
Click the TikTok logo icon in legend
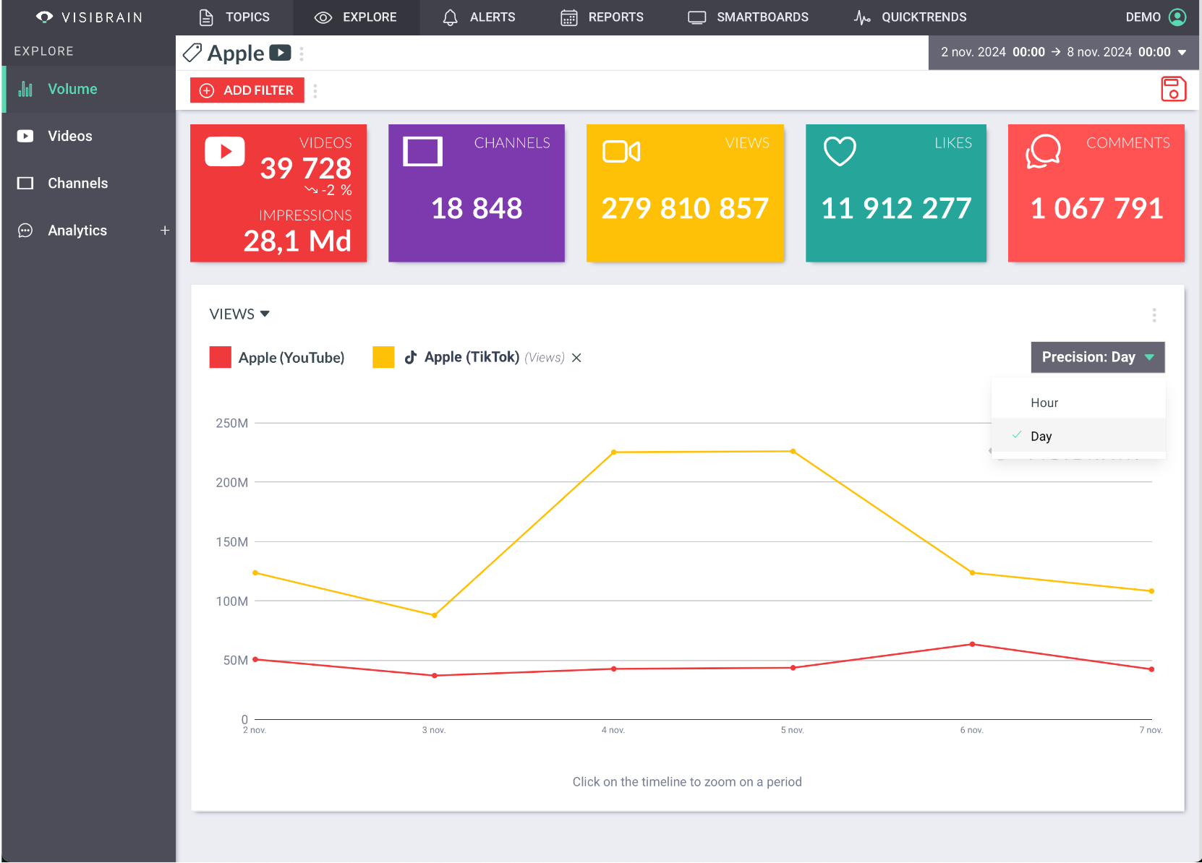tap(411, 357)
